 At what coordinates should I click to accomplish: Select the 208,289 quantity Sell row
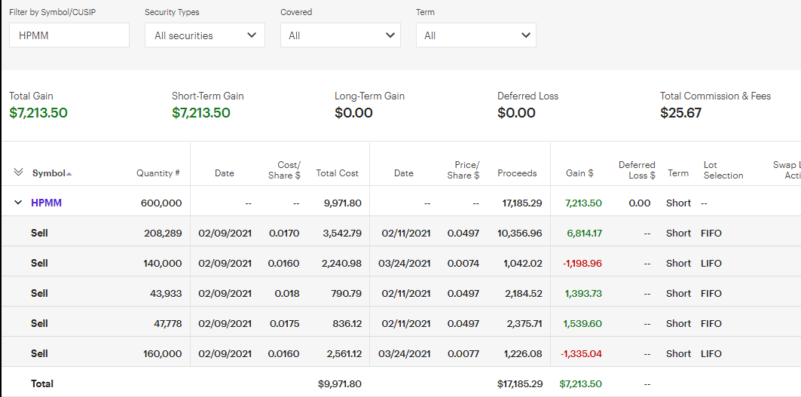click(x=39, y=233)
